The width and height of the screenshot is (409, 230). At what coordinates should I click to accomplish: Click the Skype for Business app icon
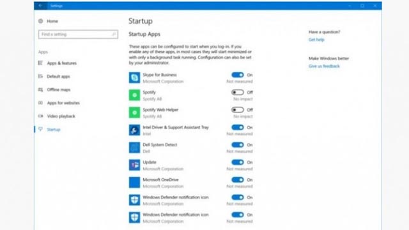coord(134,78)
